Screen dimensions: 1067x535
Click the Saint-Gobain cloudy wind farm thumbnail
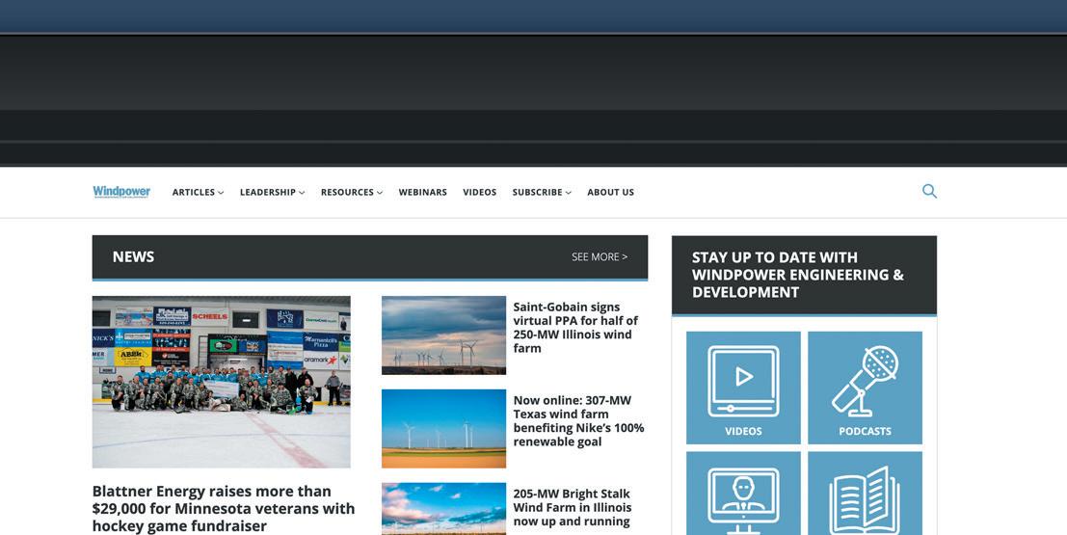pos(443,334)
